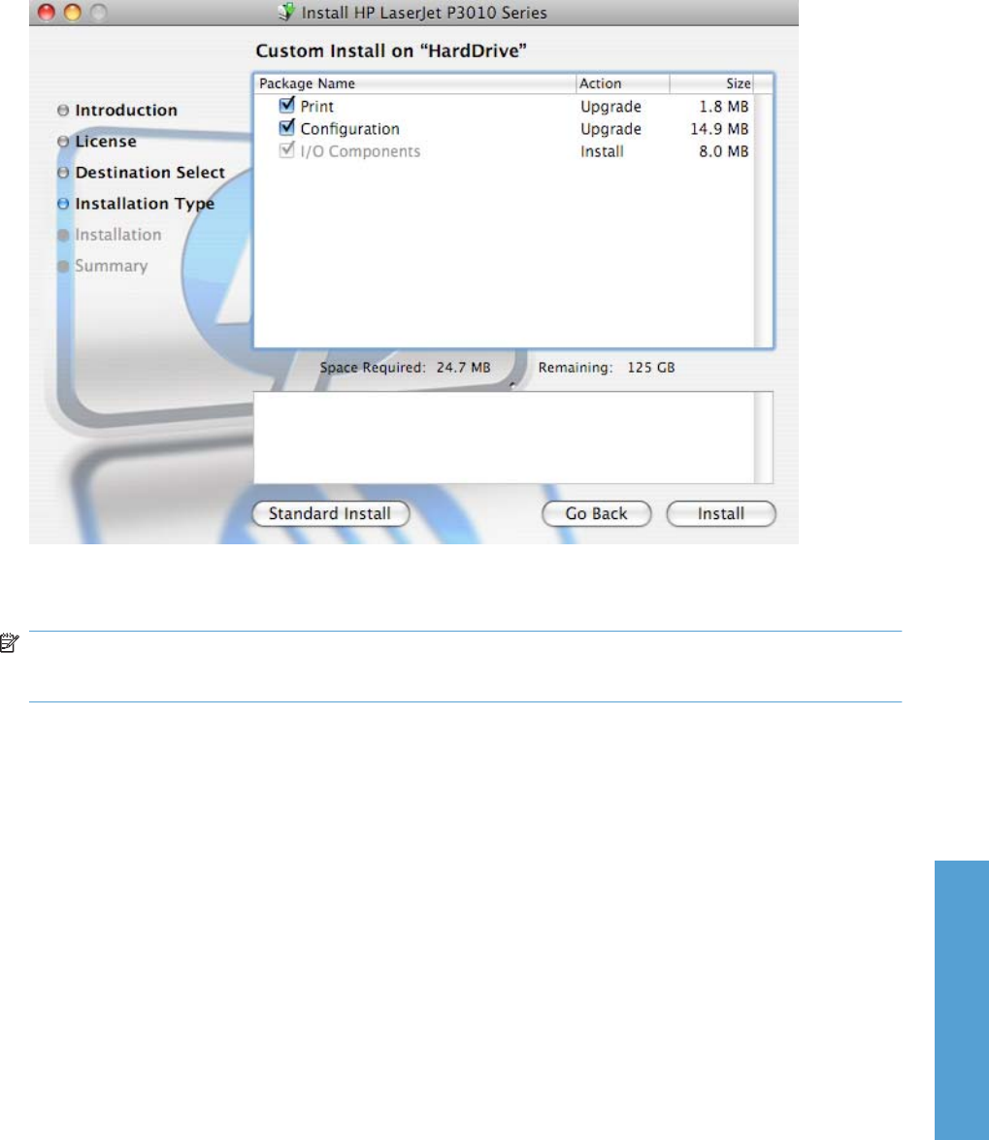Click the 8.0 MB size value
This screenshot has height=1140, width=989.
pos(724,151)
